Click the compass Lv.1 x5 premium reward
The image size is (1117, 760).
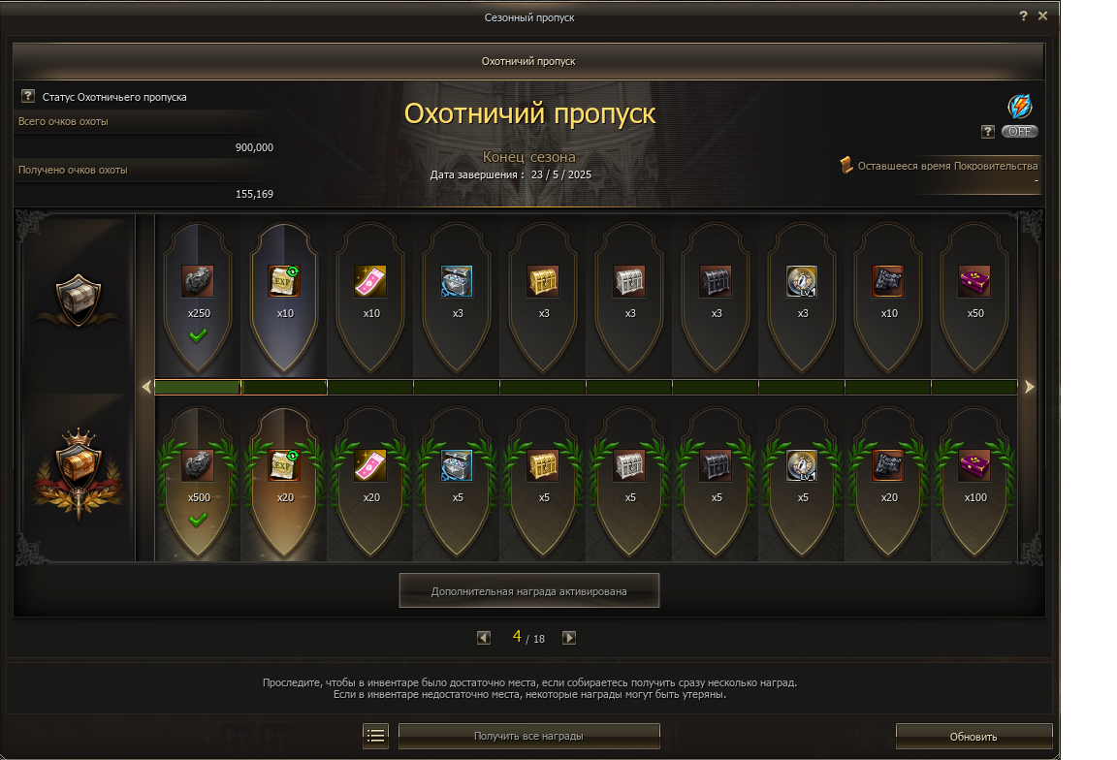(802, 465)
